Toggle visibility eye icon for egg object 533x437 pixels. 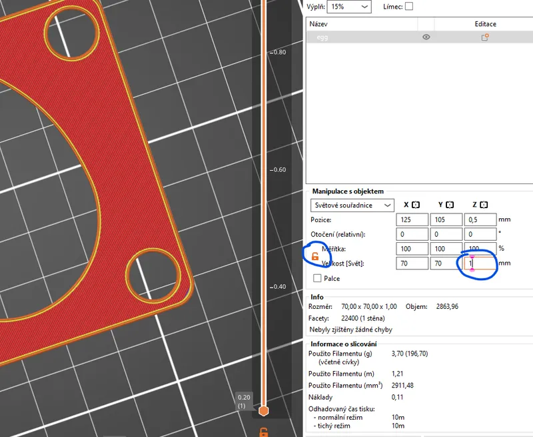[x=426, y=37]
